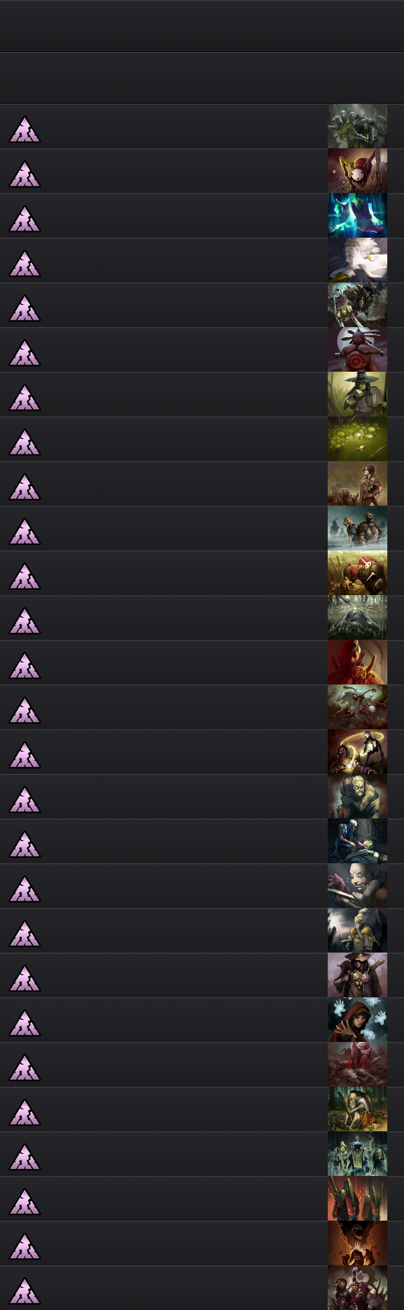Click the pink triangle icon beside the grasping zombie hand artwork
Viewport: 404px width, 1310px height.
(25, 129)
